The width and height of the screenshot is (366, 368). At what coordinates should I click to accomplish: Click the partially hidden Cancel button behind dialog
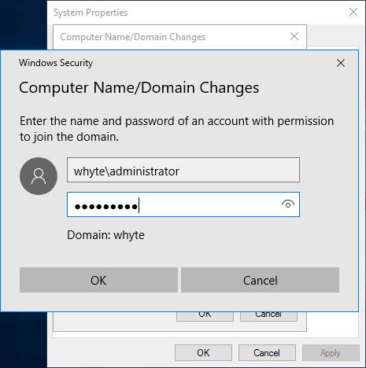click(x=268, y=316)
